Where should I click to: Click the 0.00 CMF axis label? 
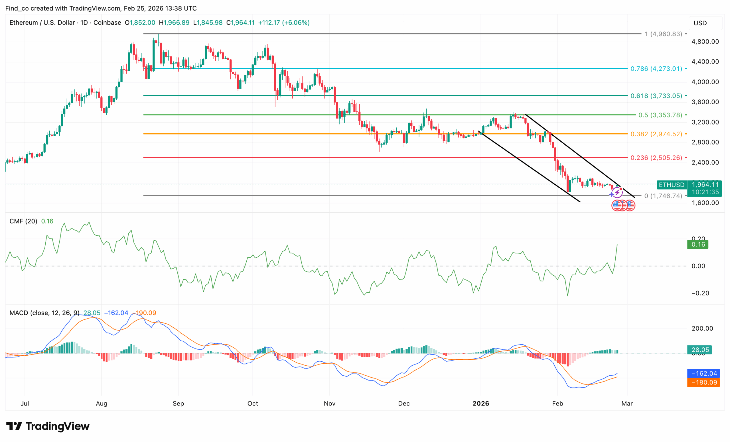pyautogui.click(x=698, y=266)
